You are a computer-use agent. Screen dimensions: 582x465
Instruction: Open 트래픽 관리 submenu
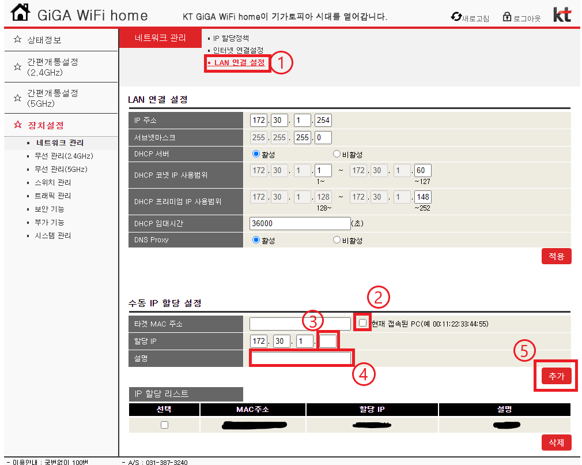tap(52, 196)
